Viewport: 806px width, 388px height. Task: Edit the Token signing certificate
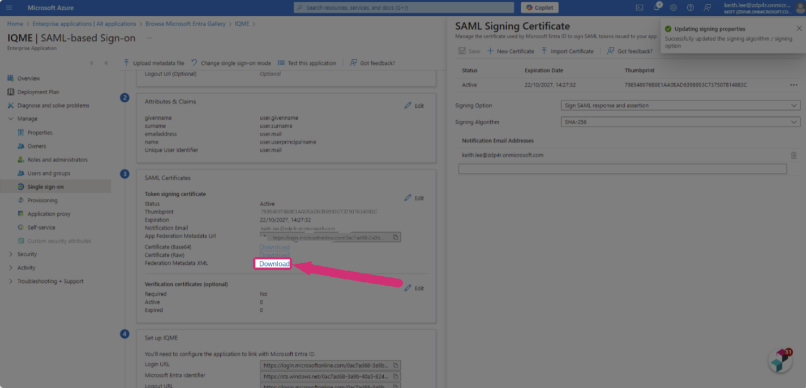click(414, 198)
